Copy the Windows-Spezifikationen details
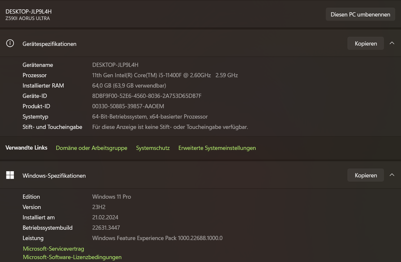The image size is (401, 262). pyautogui.click(x=366, y=175)
